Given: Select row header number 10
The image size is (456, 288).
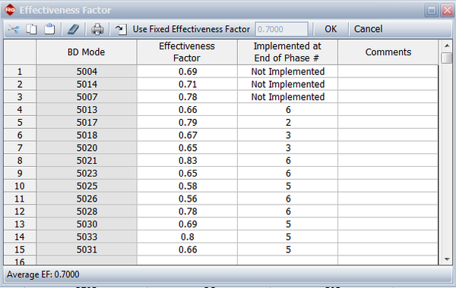Looking at the screenshot, I should tap(20, 186).
